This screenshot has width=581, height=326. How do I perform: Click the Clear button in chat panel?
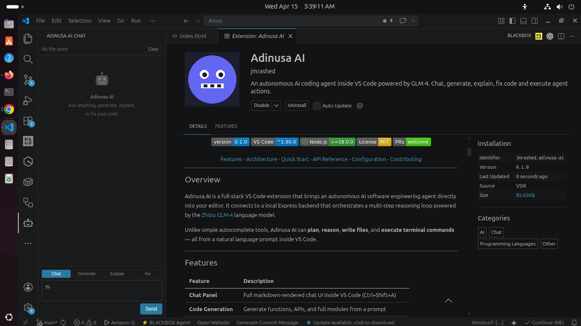pos(153,49)
